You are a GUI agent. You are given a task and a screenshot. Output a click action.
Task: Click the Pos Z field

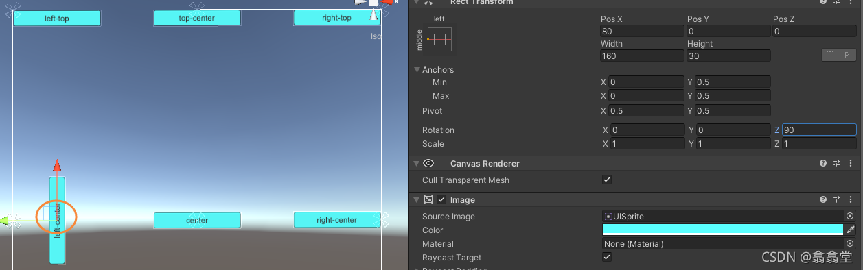coord(814,32)
